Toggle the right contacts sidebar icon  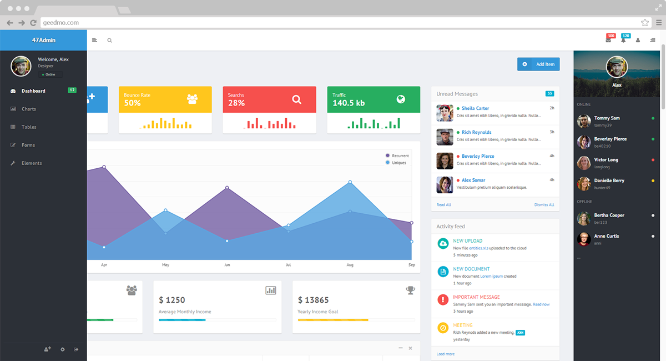click(x=652, y=40)
